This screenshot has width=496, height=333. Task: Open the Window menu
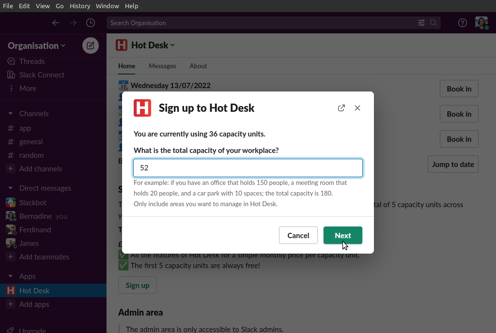(107, 6)
